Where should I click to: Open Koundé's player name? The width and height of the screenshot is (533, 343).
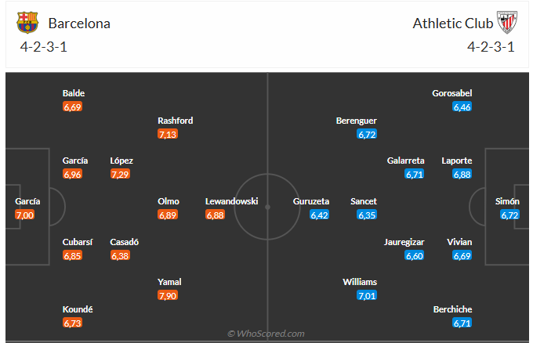pyautogui.click(x=78, y=309)
